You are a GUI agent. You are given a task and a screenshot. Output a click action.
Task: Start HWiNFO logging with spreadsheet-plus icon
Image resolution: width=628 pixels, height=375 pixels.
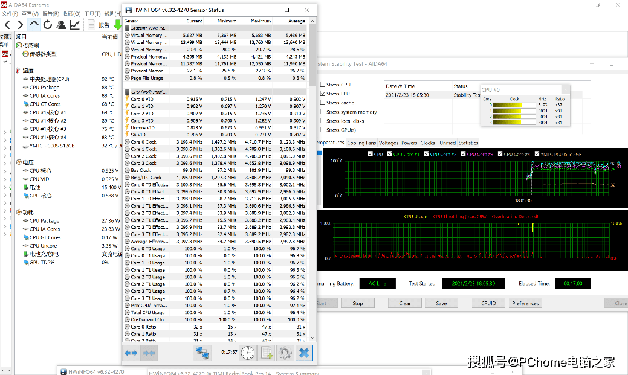tap(267, 353)
